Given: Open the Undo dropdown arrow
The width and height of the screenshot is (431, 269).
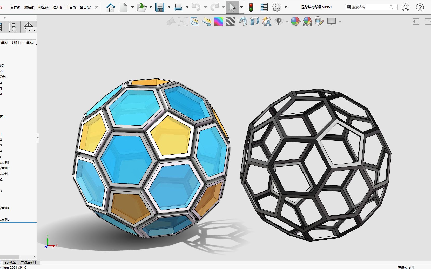Looking at the screenshot, I should tap(205, 7).
